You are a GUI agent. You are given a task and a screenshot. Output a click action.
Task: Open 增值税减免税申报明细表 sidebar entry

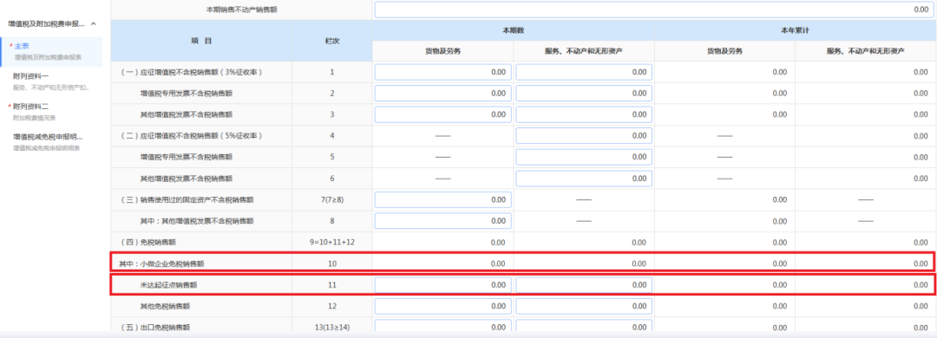click(x=51, y=141)
